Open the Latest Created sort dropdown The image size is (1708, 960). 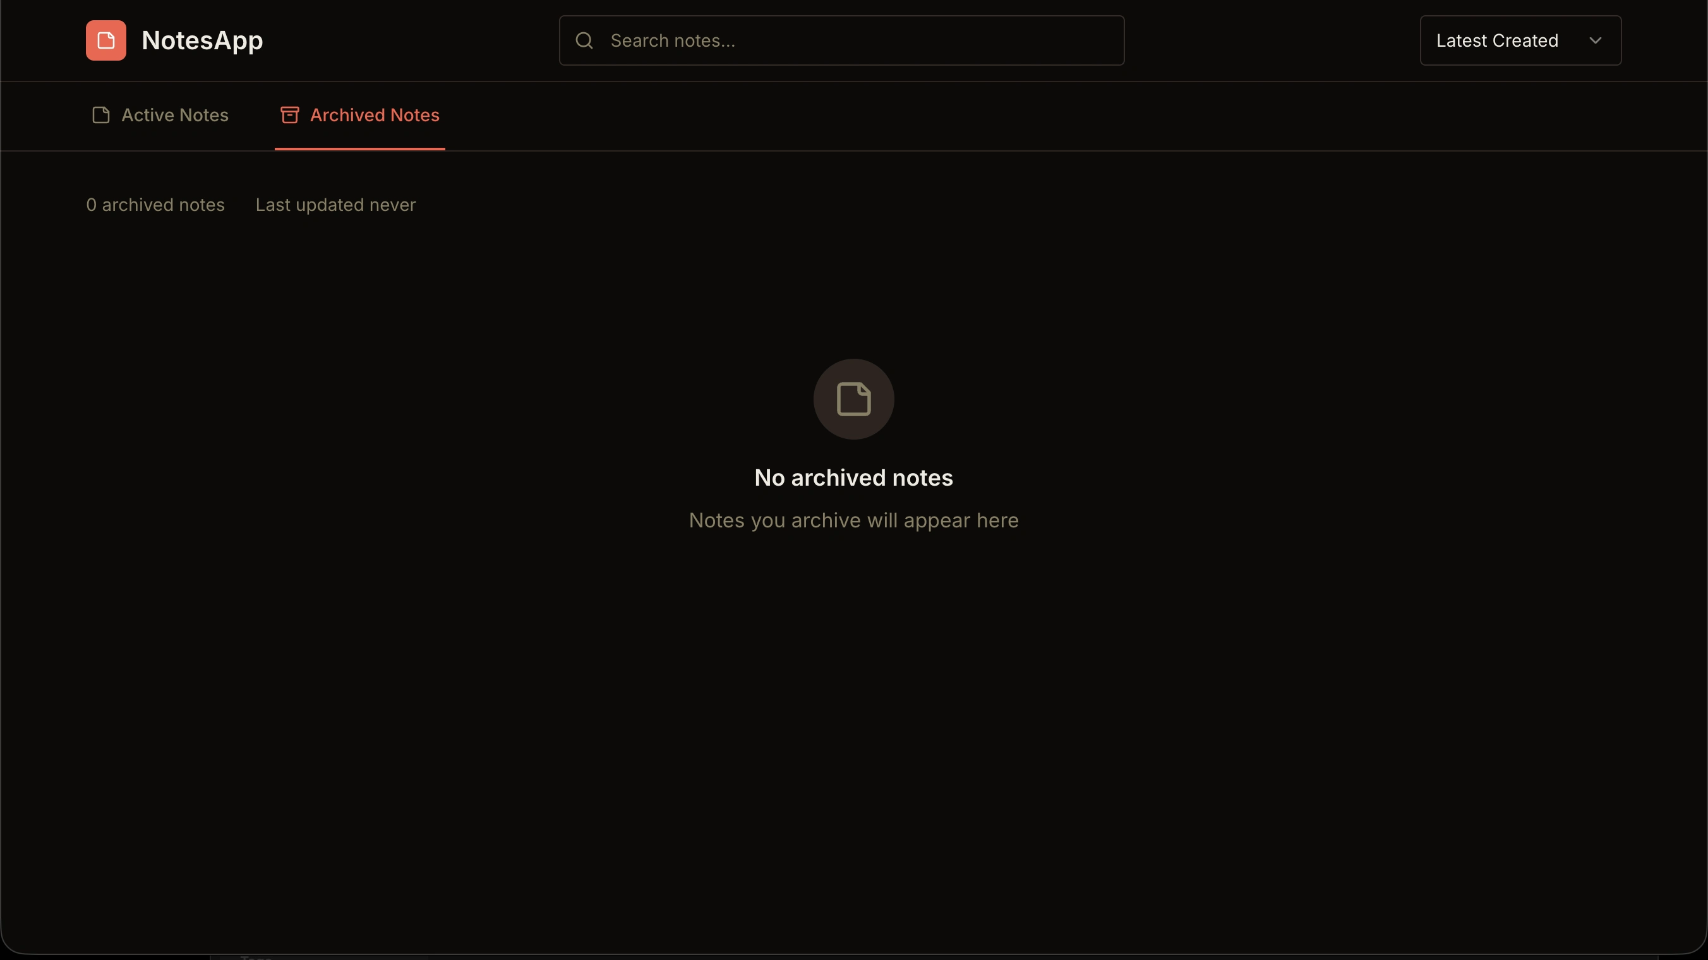[x=1520, y=40]
